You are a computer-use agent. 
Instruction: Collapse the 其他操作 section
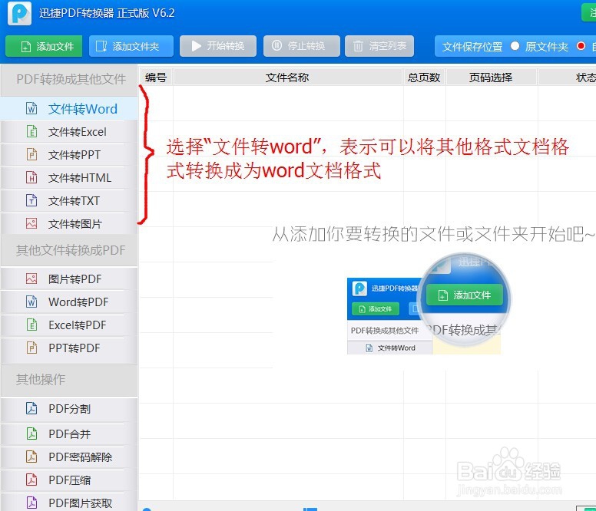click(69, 379)
